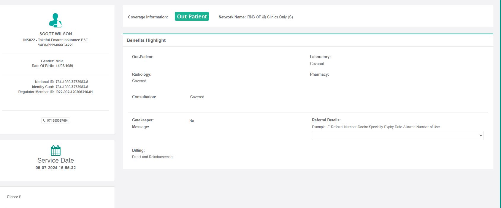This screenshot has width=501, height=208.
Task: Click the patient avatar icon
Action: point(56,20)
